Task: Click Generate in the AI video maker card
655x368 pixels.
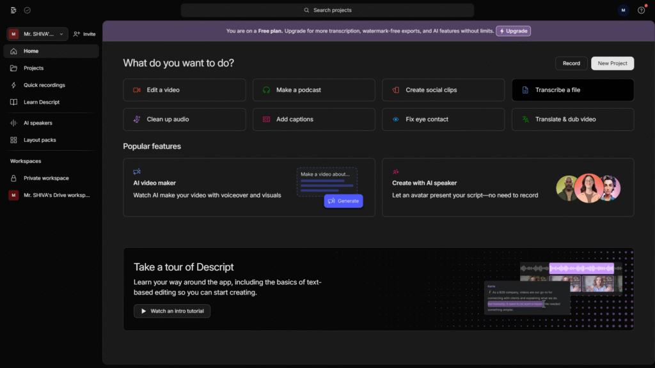Action: point(343,201)
